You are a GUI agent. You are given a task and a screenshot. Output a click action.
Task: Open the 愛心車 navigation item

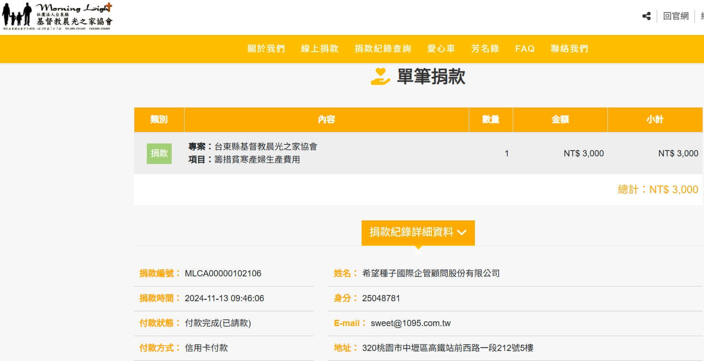[441, 49]
